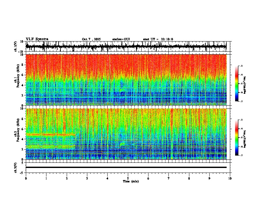Click the time axis tick label "5"
The height and width of the screenshot is (200, 259).
click(x=128, y=178)
